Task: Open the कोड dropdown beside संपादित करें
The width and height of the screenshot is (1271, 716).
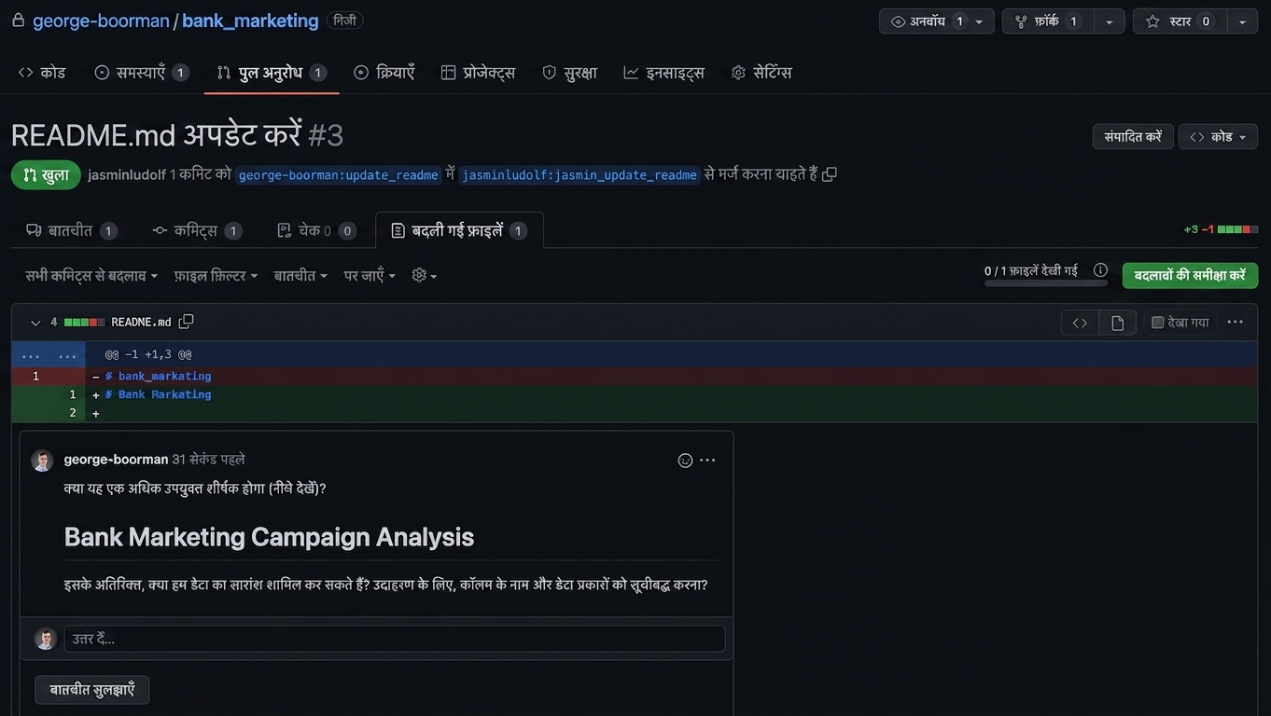Action: [x=1218, y=137]
